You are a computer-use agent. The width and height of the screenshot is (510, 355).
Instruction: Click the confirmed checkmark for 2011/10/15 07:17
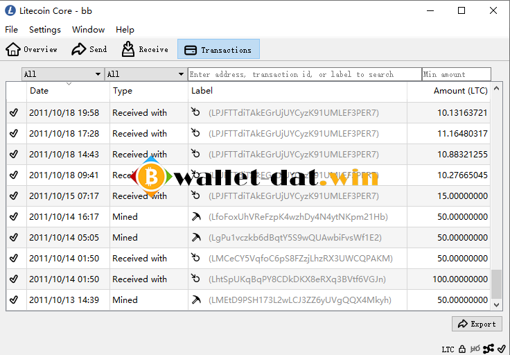click(14, 196)
